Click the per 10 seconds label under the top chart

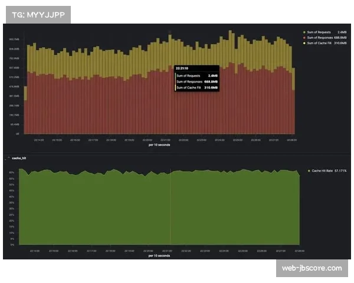[159, 144]
